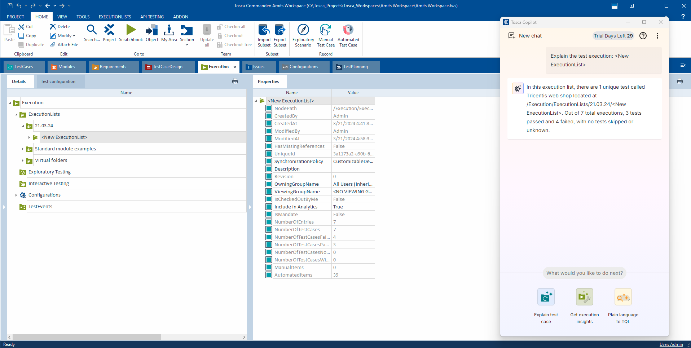Click the Description property value cell

(353, 169)
